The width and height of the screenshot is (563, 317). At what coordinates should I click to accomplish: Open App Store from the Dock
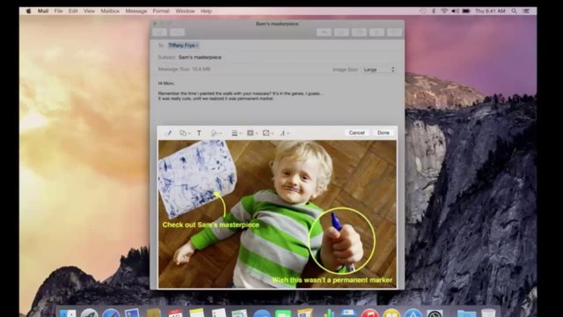[413, 313]
